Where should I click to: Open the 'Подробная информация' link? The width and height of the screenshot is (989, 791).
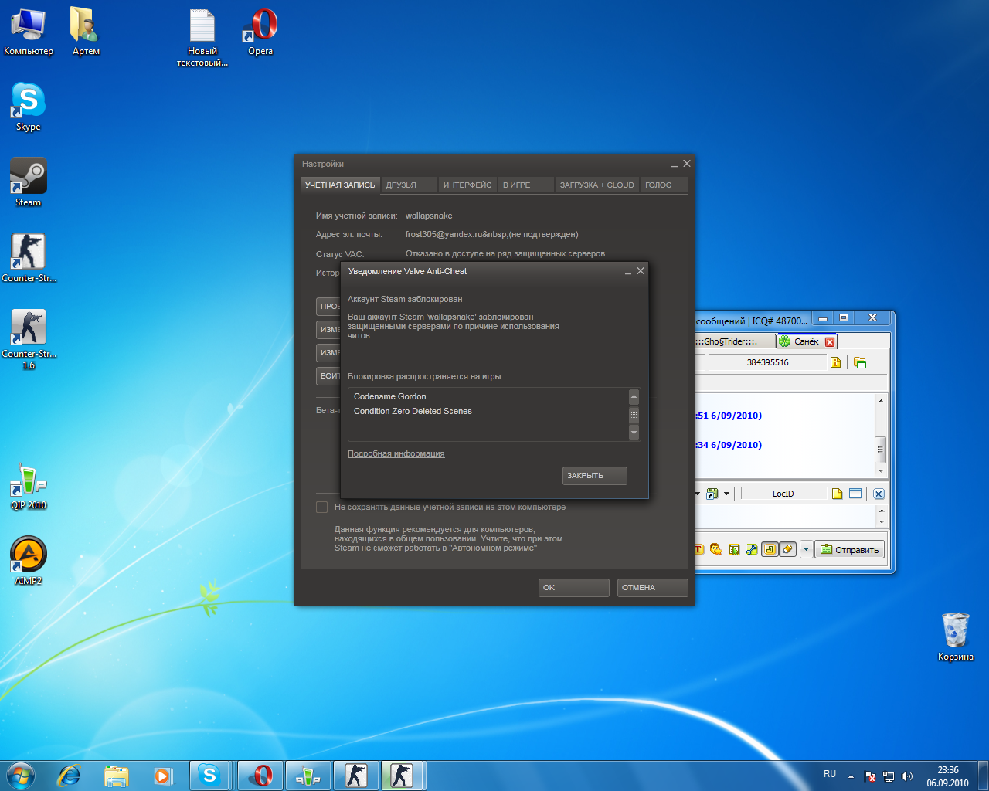(396, 454)
